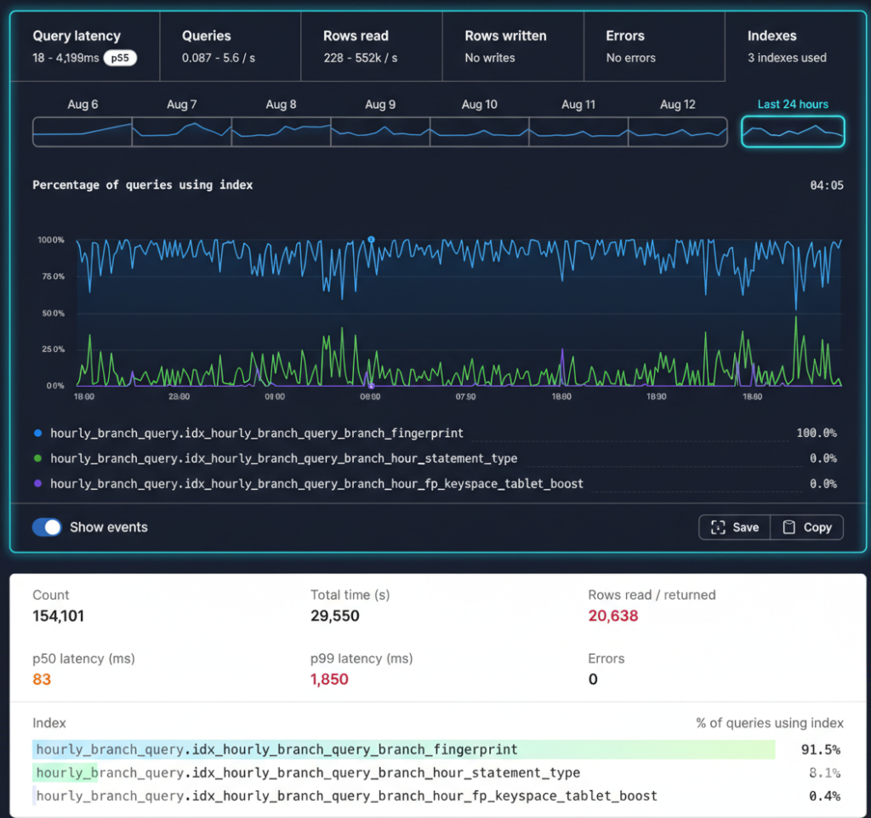Select the Rows read tab

371,47
